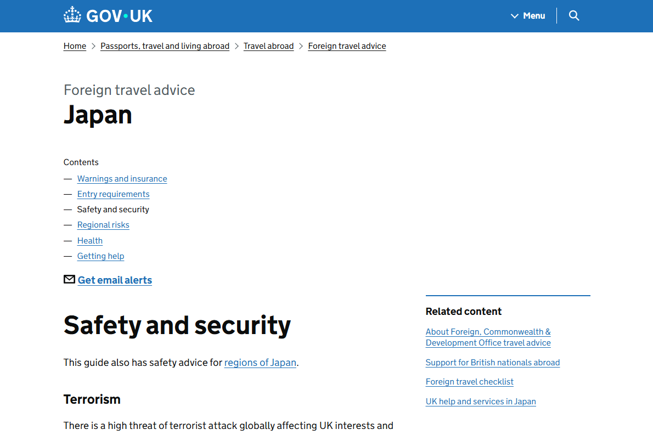
Task: Click Foreign travel checklist link
Action: (469, 382)
